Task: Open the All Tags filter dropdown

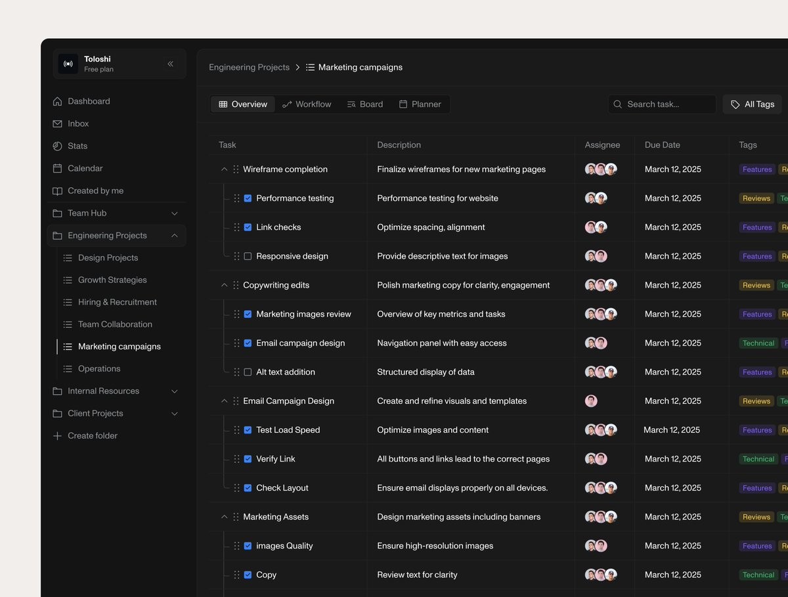Action: 753,104
